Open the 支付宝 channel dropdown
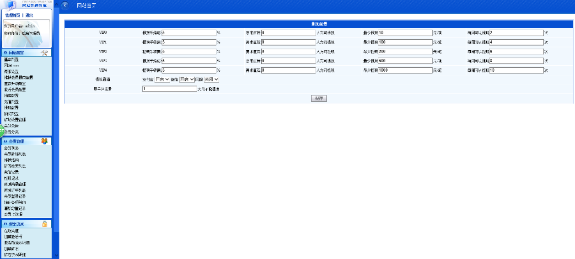 tap(162, 79)
